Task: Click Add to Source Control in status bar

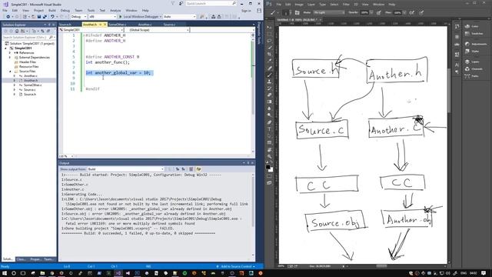Action: click(236, 267)
